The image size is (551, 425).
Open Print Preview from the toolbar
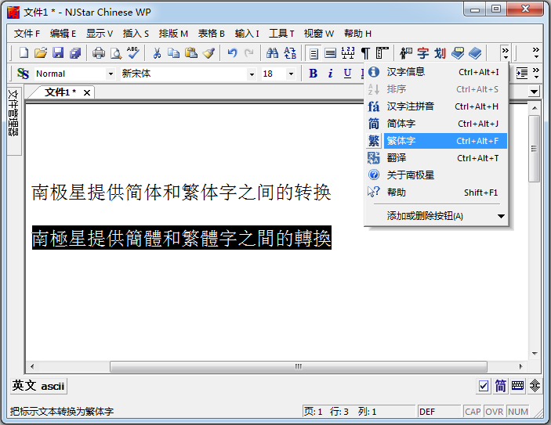click(x=116, y=53)
